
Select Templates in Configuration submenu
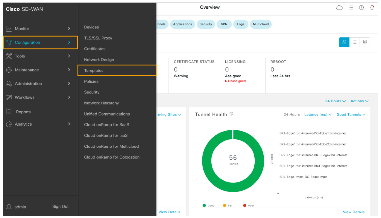[94, 71]
